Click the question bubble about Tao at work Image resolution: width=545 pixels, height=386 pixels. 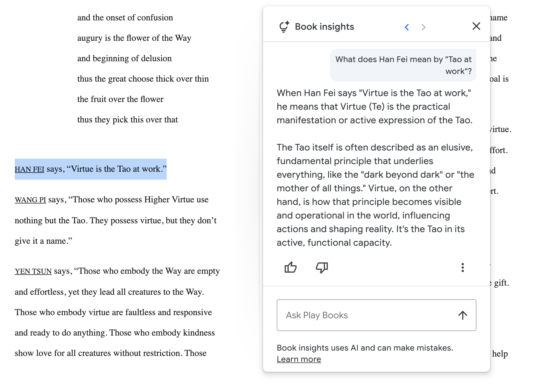(x=403, y=65)
